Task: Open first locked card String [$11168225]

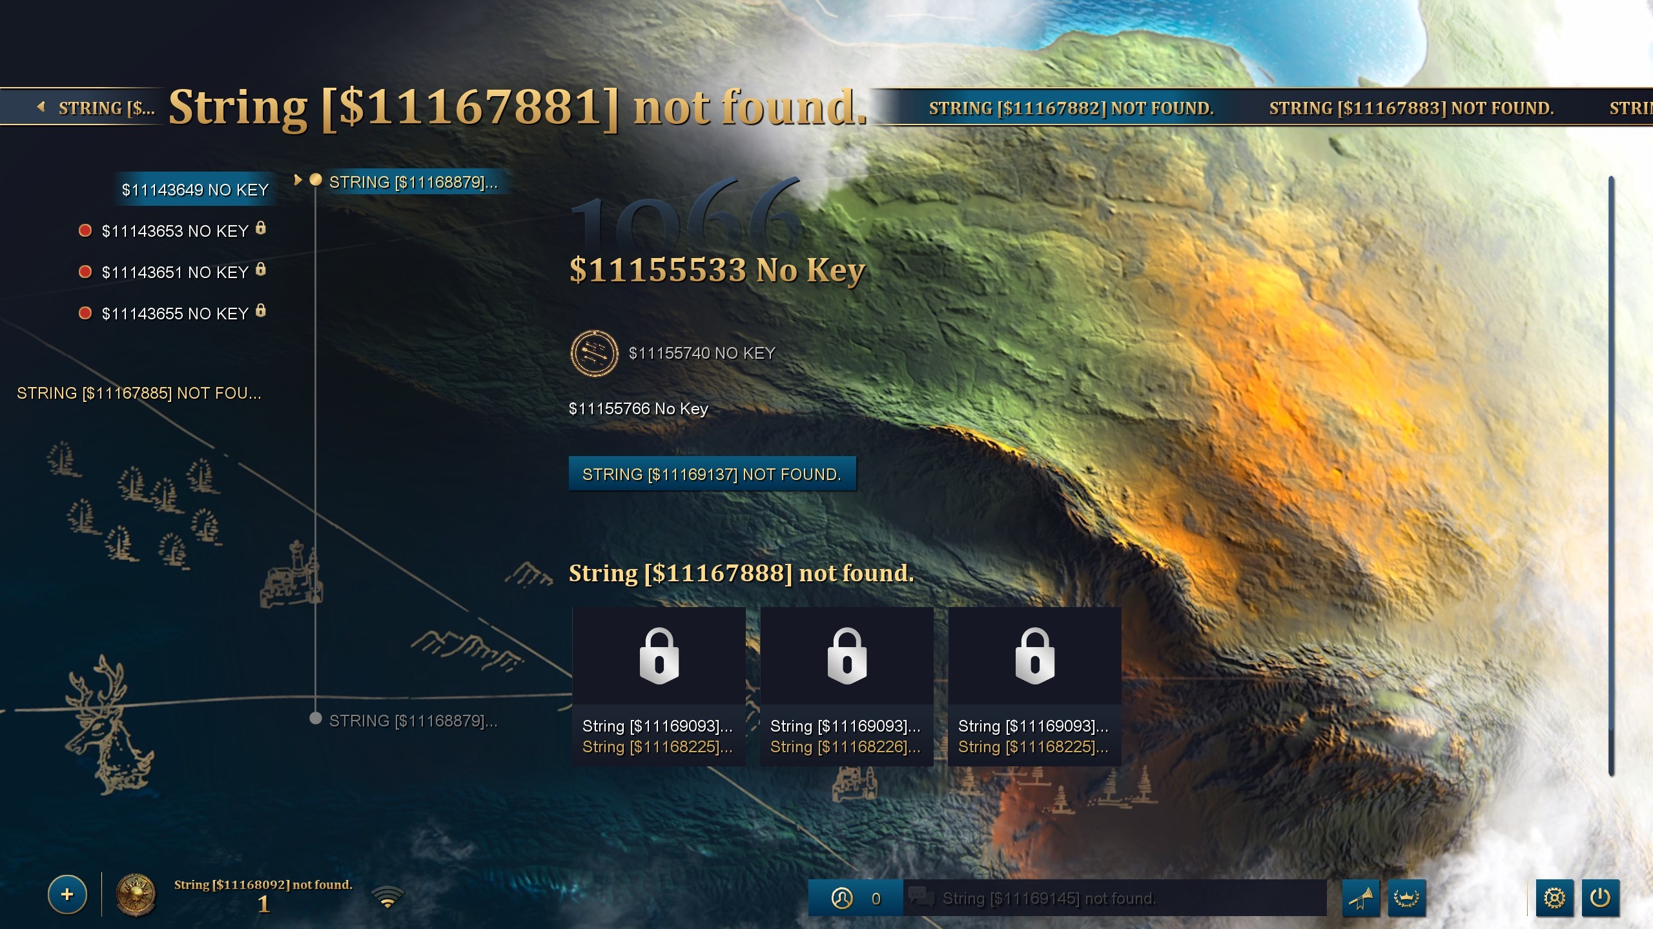Action: point(659,686)
